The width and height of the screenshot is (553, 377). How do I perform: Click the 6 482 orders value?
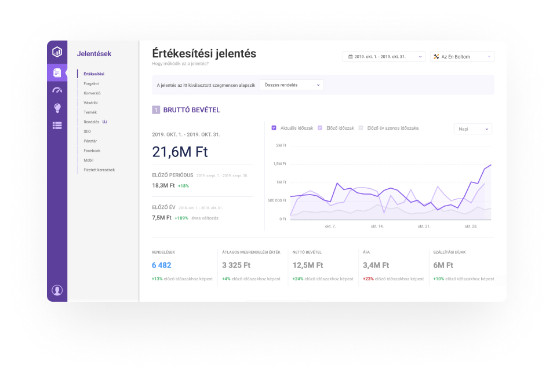(x=162, y=265)
